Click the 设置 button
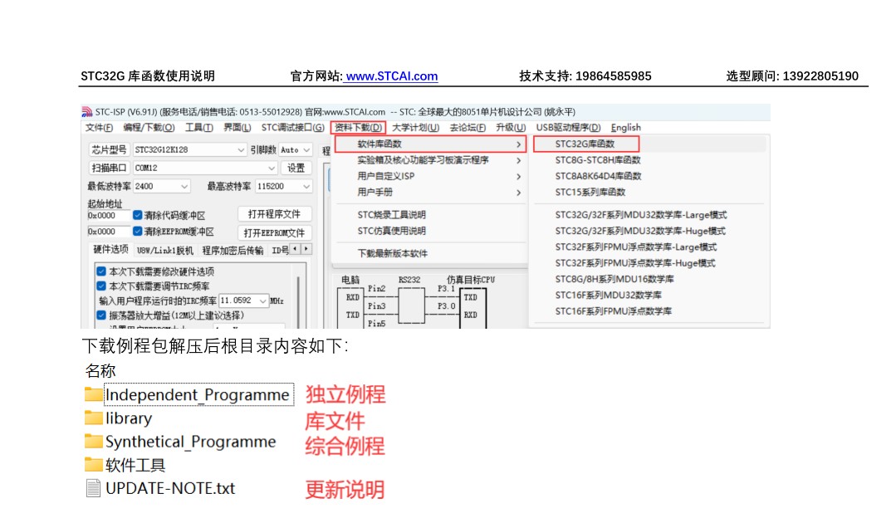 [296, 168]
